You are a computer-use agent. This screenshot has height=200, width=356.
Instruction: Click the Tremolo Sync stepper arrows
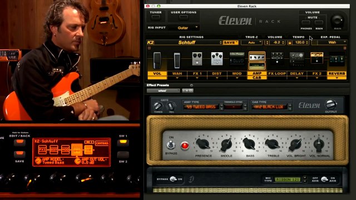pyautogui.click(x=245, y=107)
